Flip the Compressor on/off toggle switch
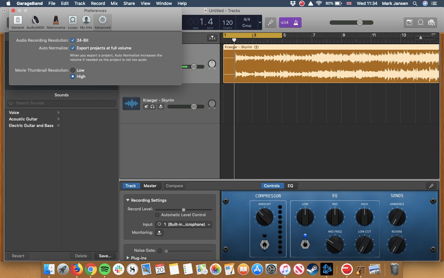 click(265, 245)
